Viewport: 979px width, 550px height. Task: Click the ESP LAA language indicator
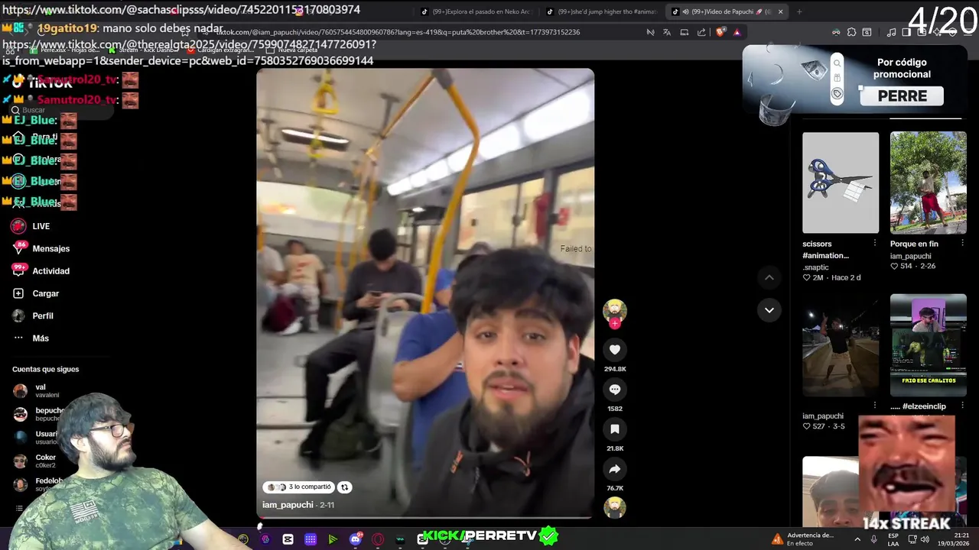[893, 539]
